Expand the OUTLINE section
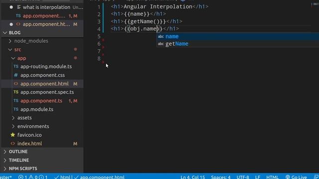This screenshot has width=319, height=179. (18, 152)
